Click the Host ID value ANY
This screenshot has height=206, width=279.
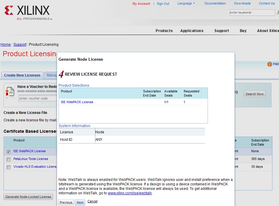point(99,140)
